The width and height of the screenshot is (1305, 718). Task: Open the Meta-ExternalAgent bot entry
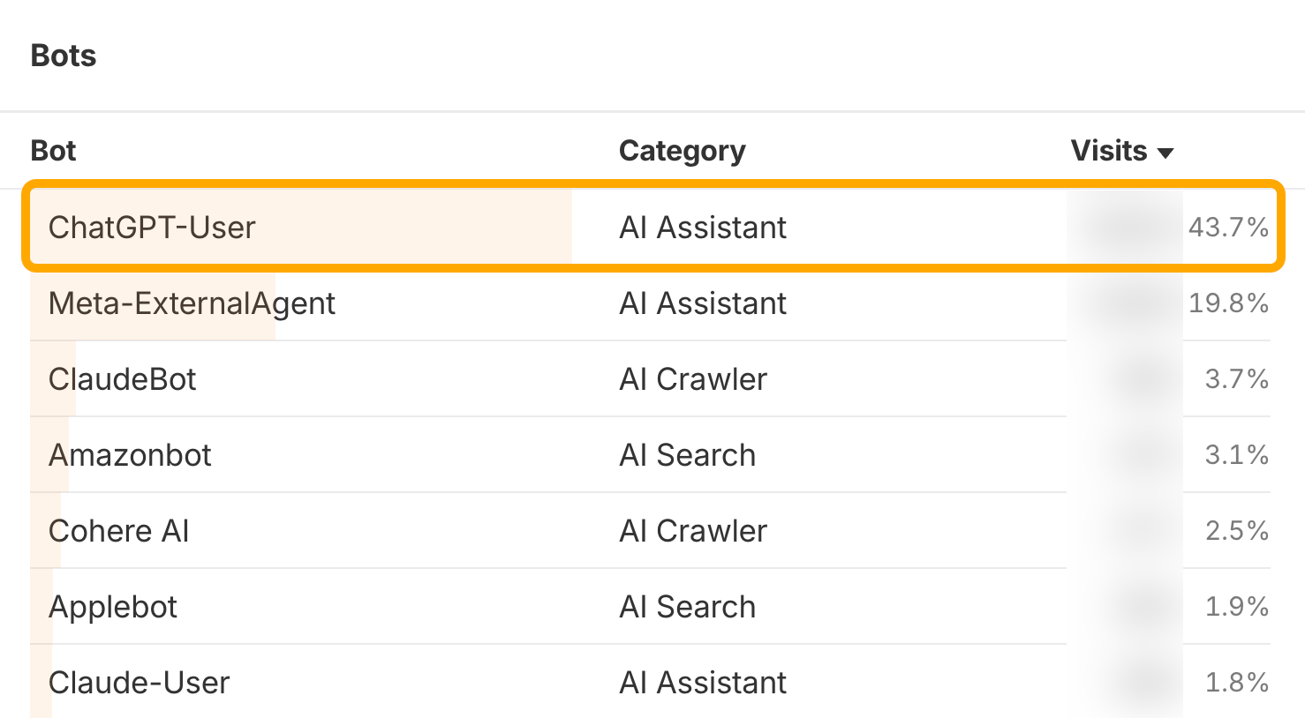tap(192, 303)
